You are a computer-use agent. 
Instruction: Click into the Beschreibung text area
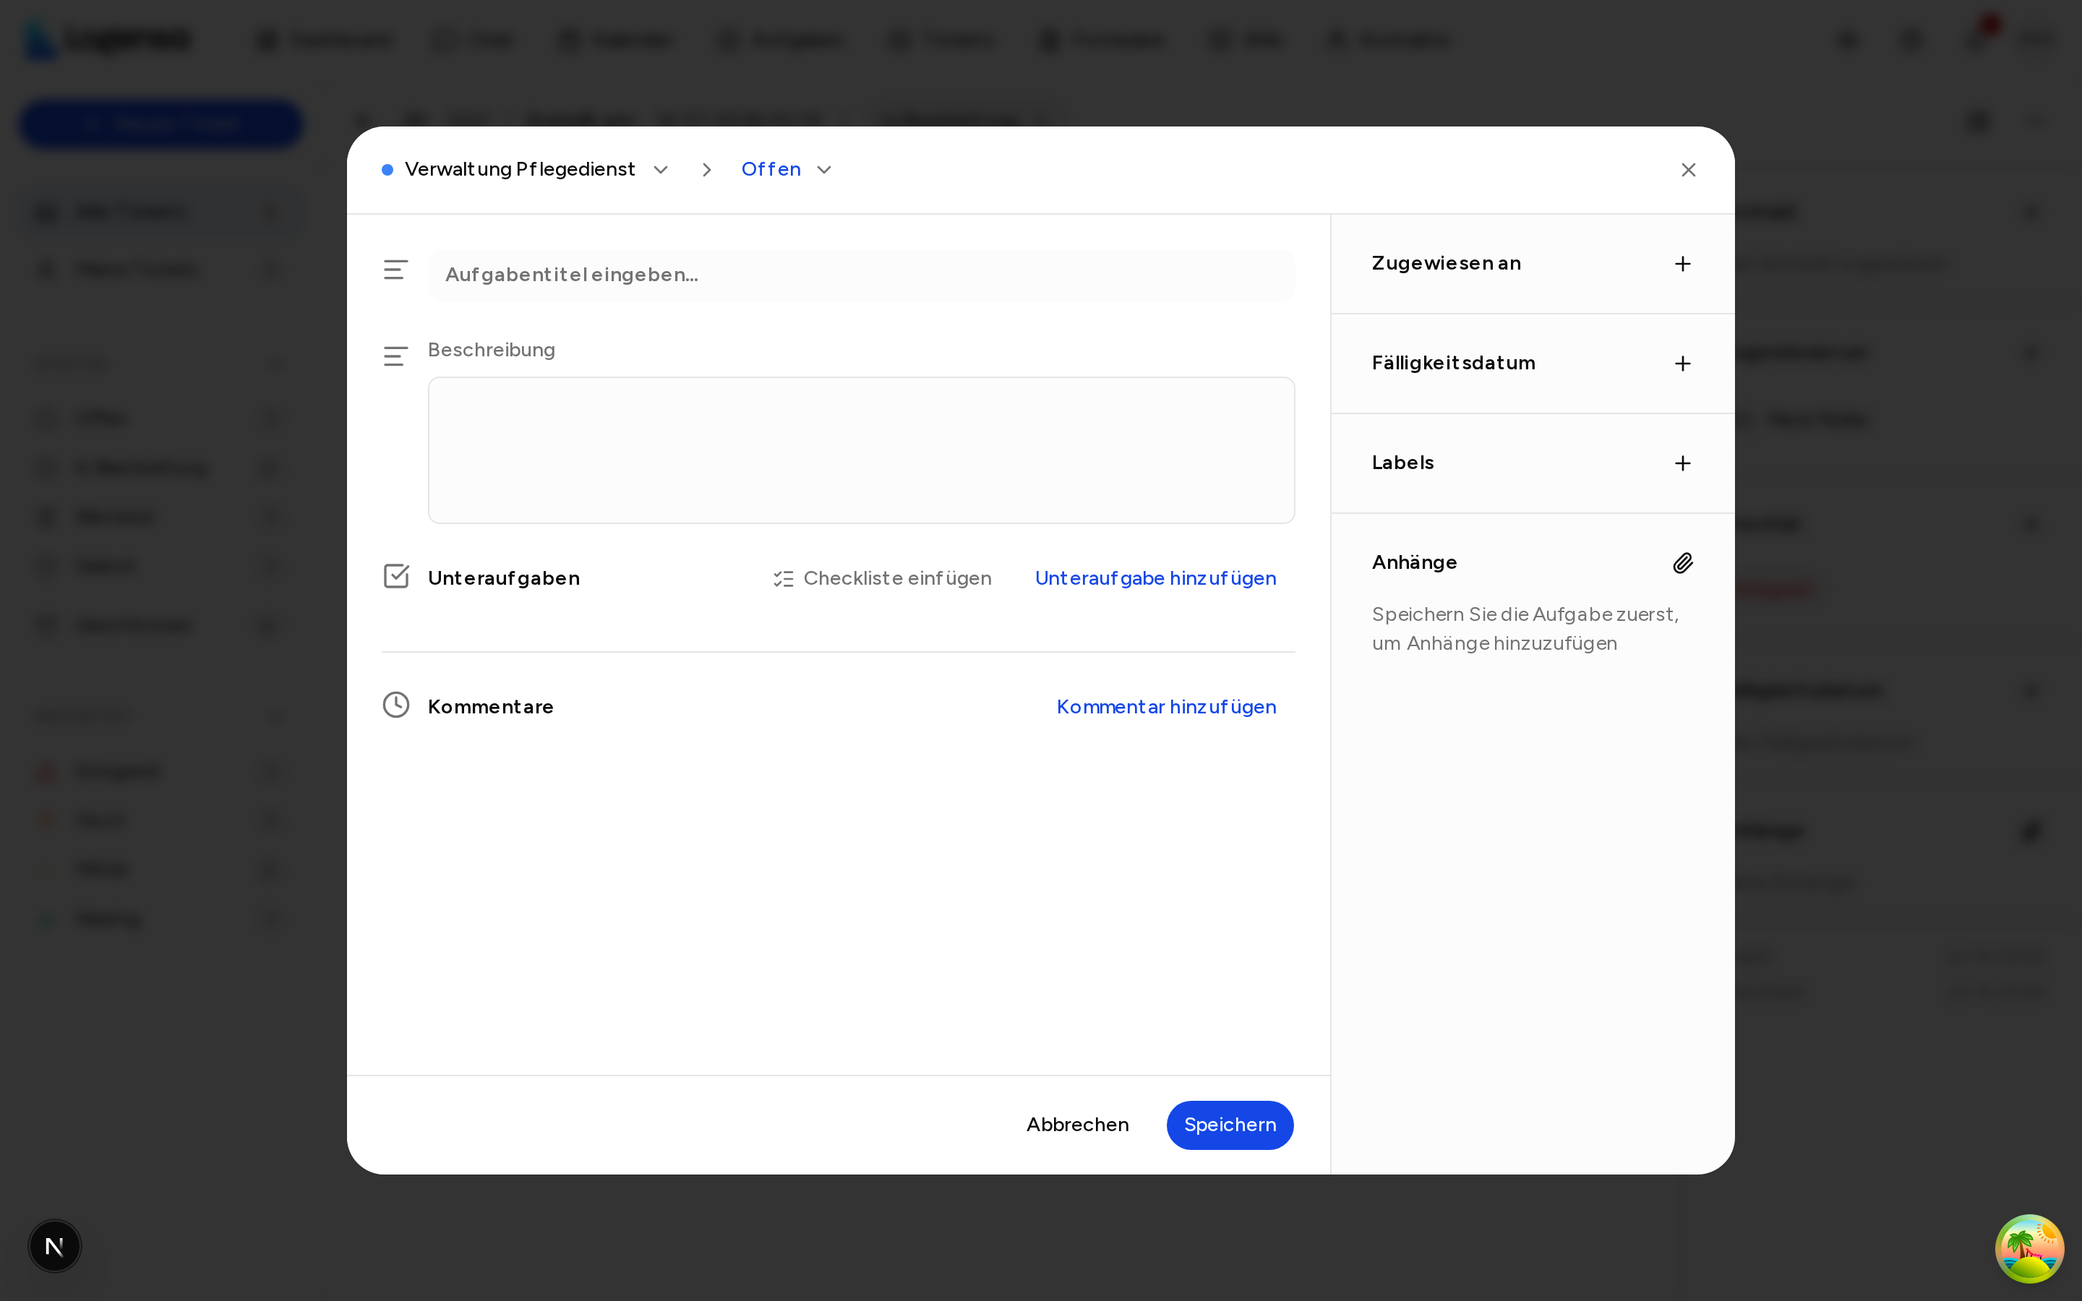(861, 450)
